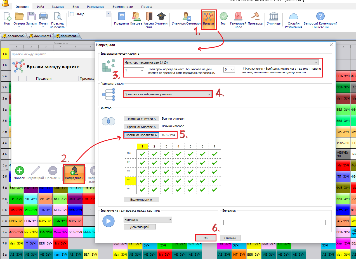Click the OK button
Image resolution: width=356 pixels, height=259 pixels.
(206, 238)
